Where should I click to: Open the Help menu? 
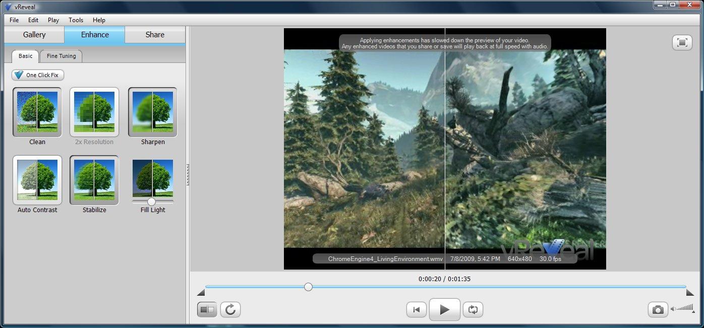tap(99, 20)
